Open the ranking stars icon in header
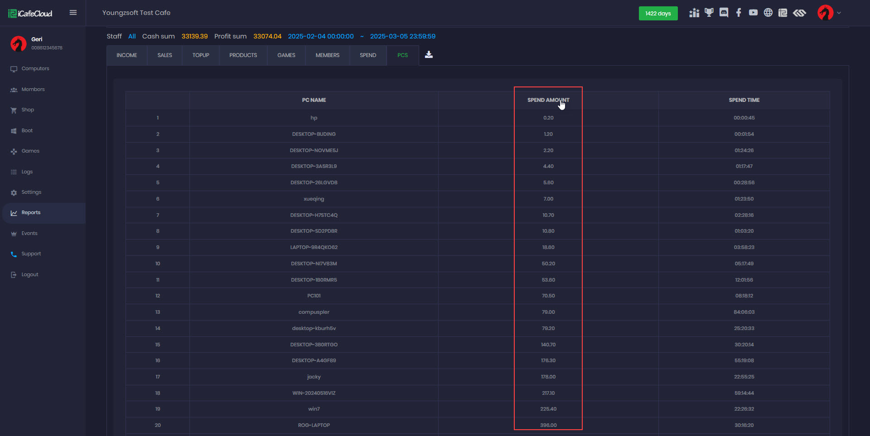The image size is (870, 436). coord(694,13)
